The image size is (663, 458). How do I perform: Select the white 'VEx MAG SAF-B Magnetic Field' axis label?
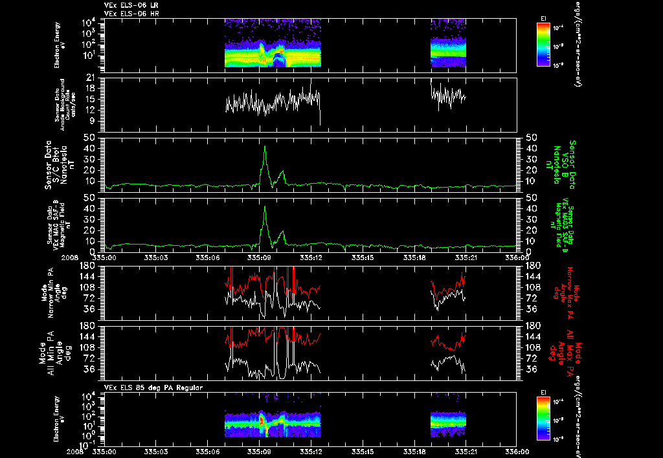59,224
